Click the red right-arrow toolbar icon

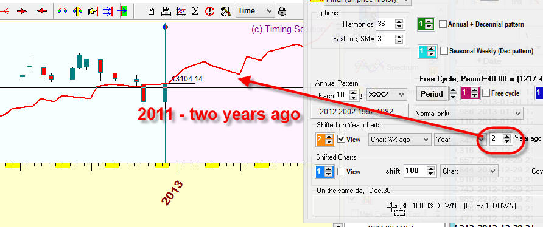(x=22, y=11)
